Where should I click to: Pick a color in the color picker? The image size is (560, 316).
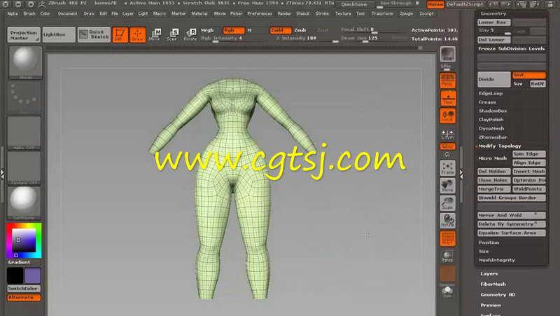24,240
